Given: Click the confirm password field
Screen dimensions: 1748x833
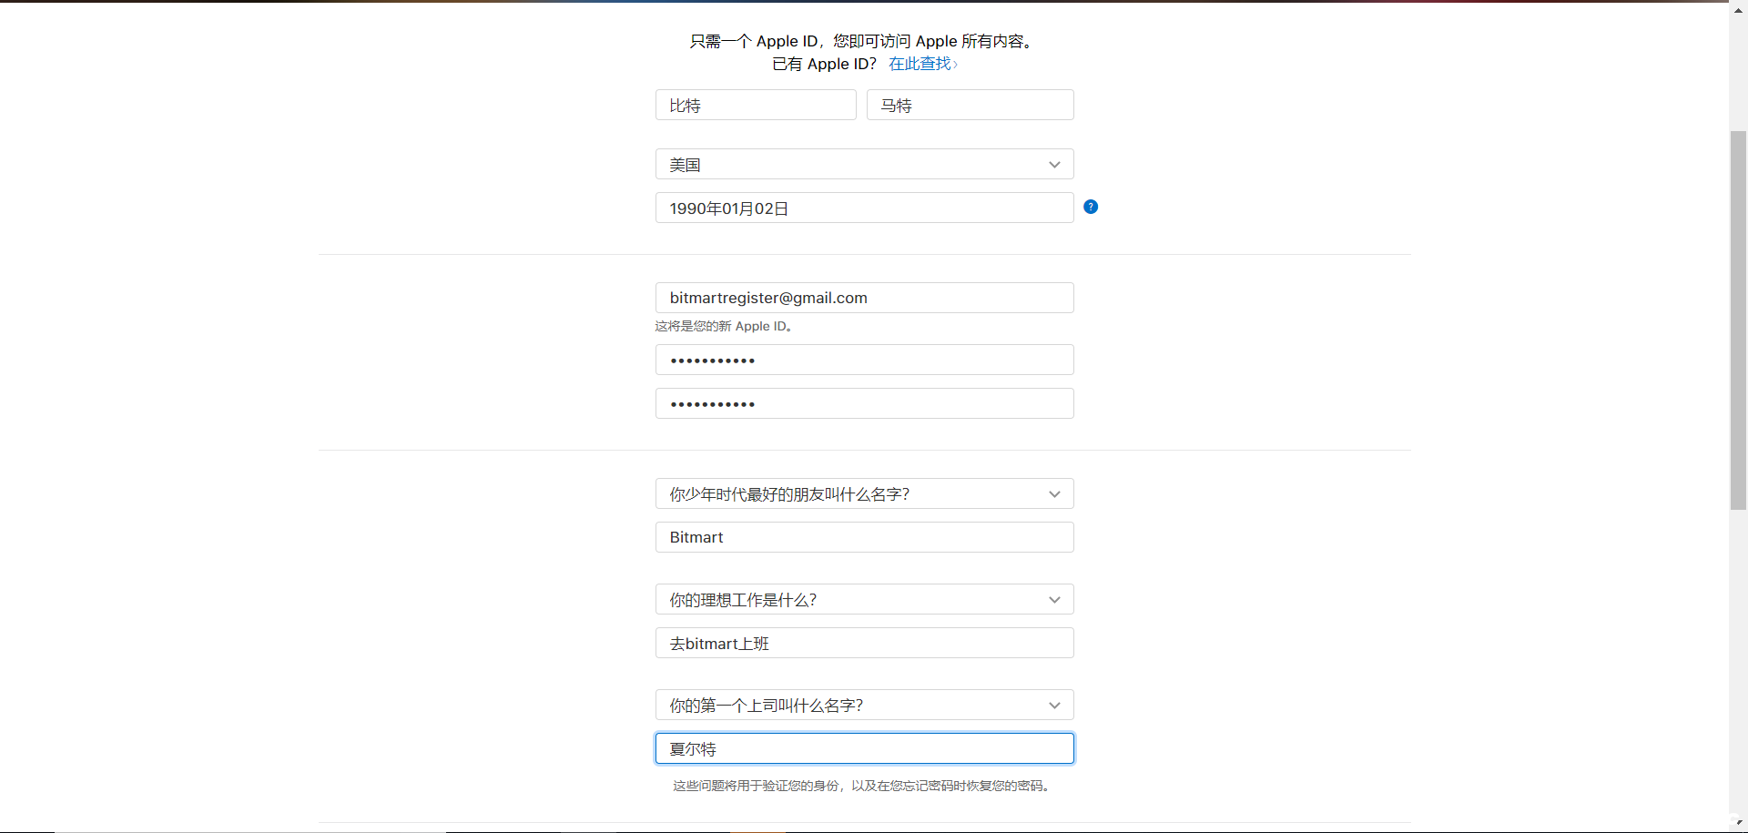Looking at the screenshot, I should 864,404.
